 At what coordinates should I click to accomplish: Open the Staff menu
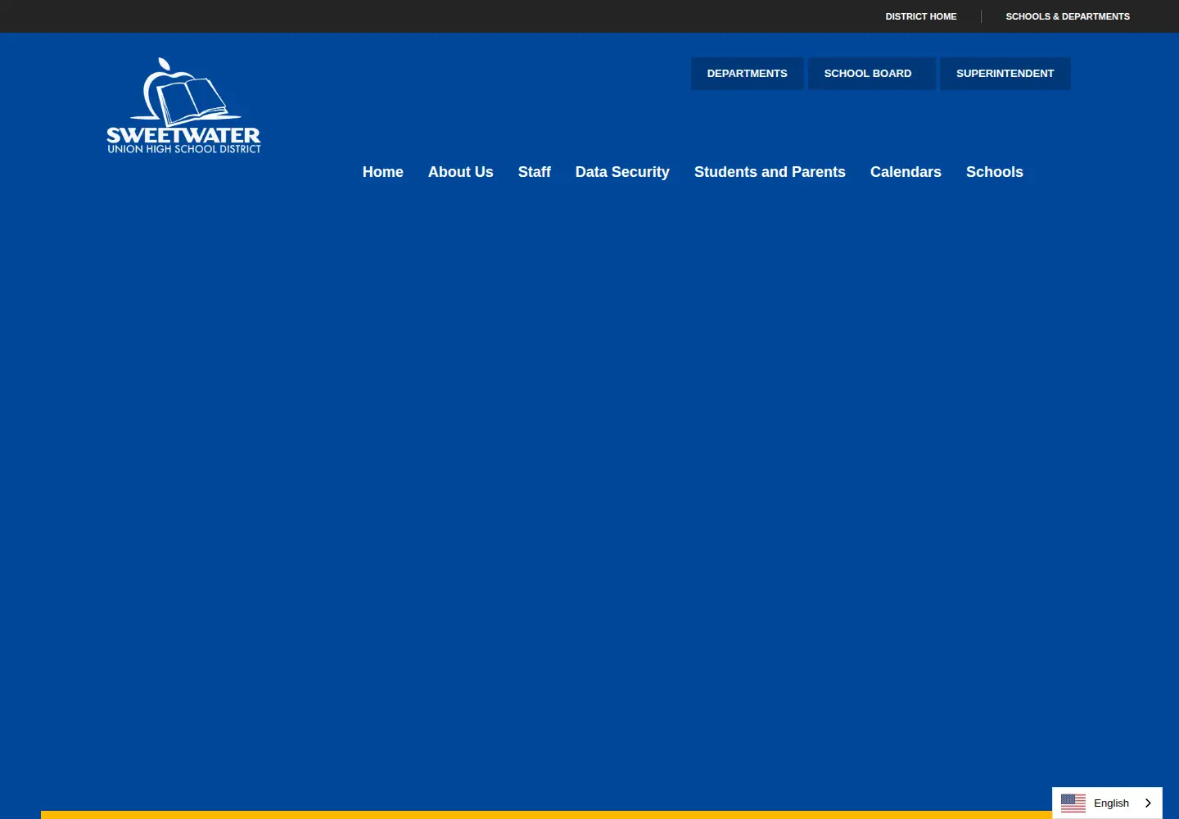(x=535, y=172)
